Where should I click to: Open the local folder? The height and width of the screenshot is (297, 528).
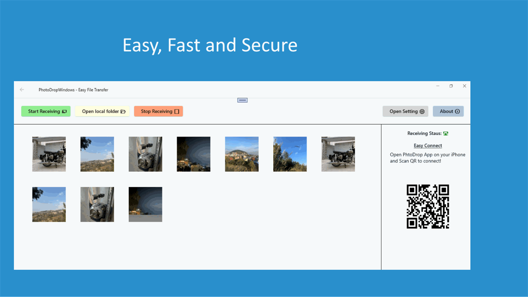102,111
